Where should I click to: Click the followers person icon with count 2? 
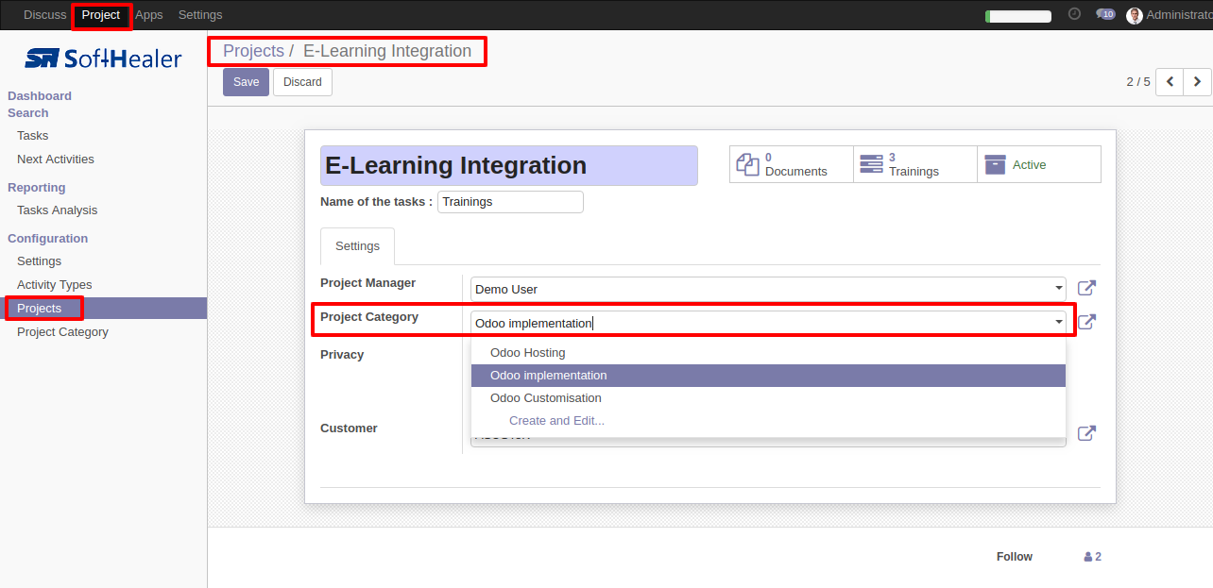(x=1088, y=557)
